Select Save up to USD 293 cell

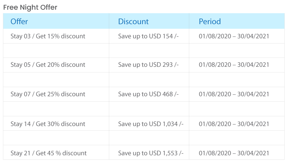click(x=149, y=65)
